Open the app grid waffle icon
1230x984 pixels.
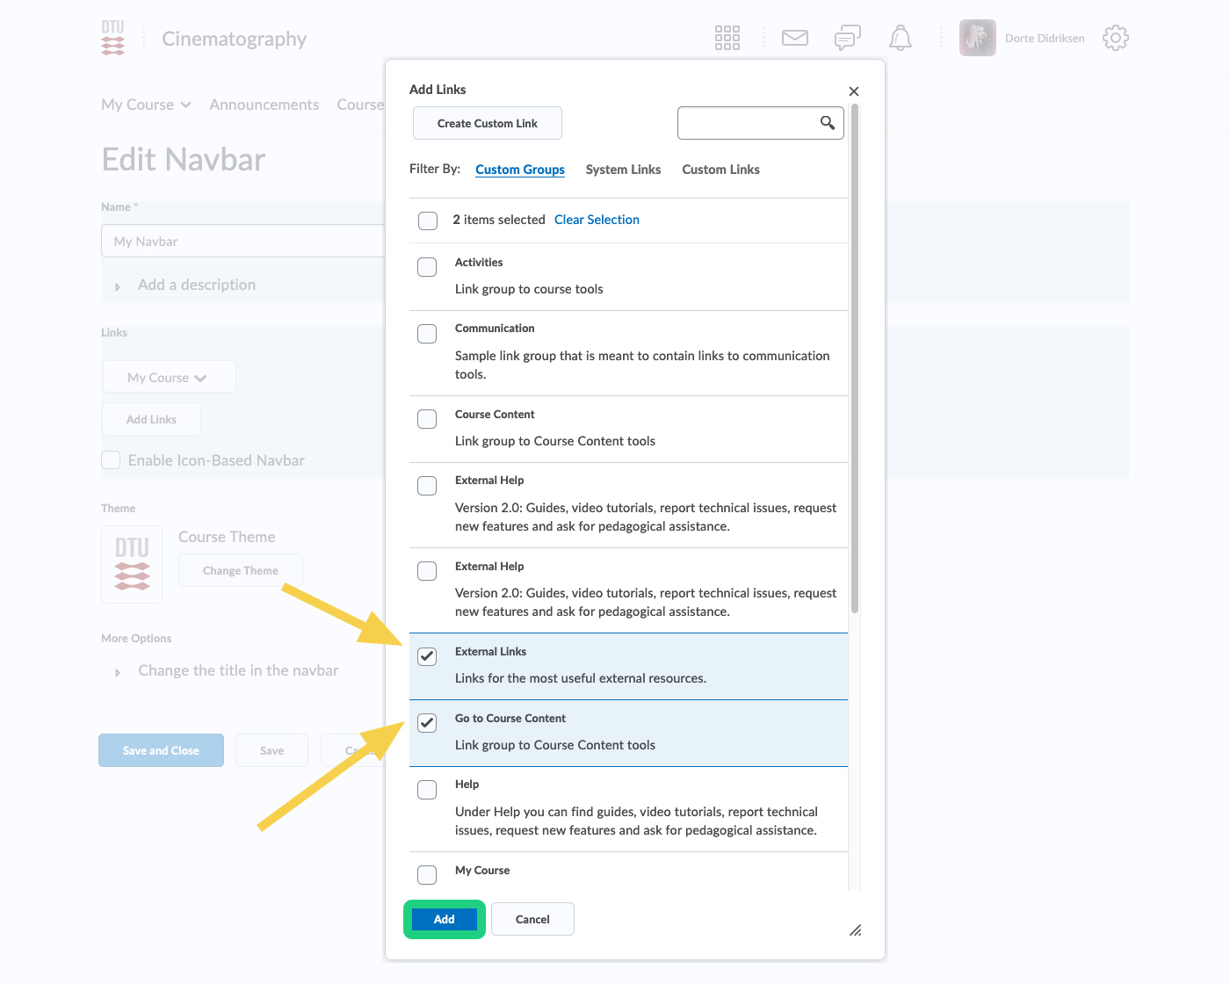[x=727, y=38]
